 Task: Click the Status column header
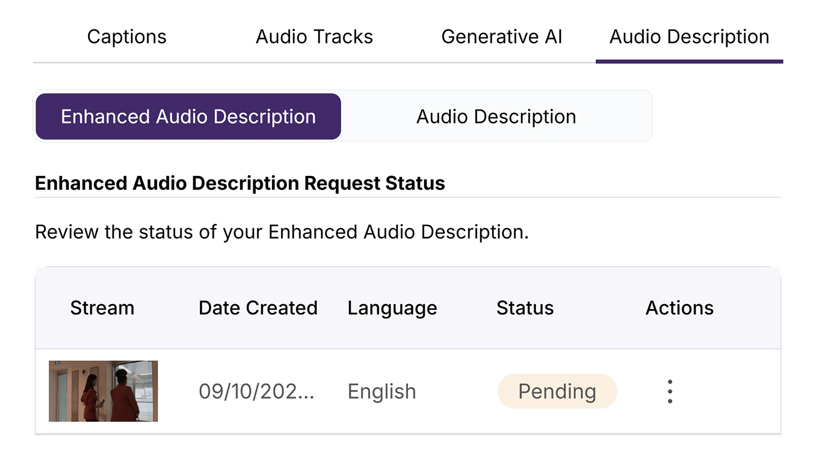click(x=525, y=308)
